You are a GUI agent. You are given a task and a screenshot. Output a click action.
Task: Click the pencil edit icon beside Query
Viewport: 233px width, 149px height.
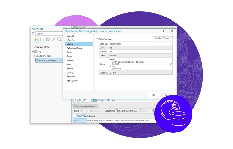171,64
